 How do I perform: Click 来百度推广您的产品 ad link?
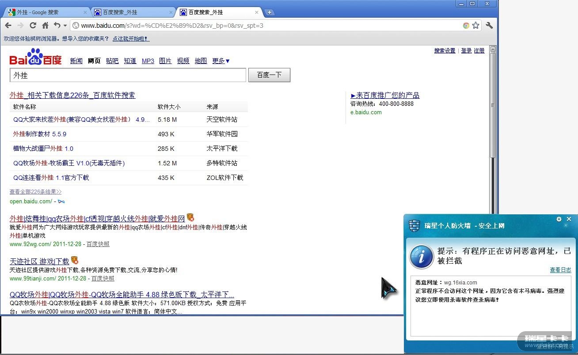pyautogui.click(x=385, y=95)
